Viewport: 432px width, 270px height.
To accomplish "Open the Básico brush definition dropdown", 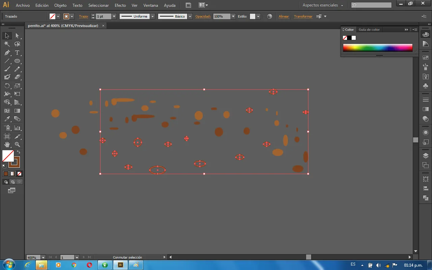I will [x=190, y=16].
